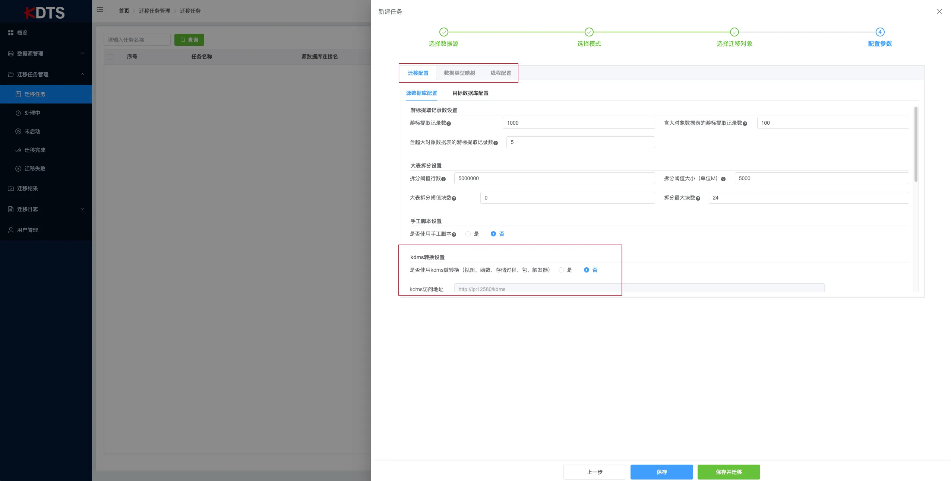Select 是 for 是否使用手工脚本
The image size is (951, 481).
point(468,234)
